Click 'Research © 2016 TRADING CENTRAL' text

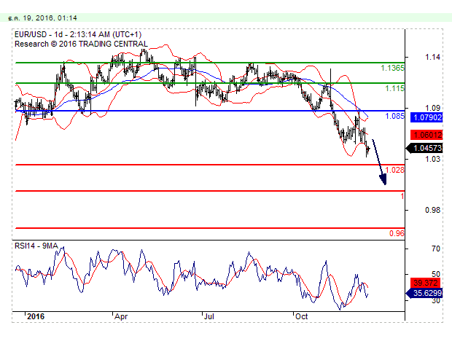click(x=81, y=44)
